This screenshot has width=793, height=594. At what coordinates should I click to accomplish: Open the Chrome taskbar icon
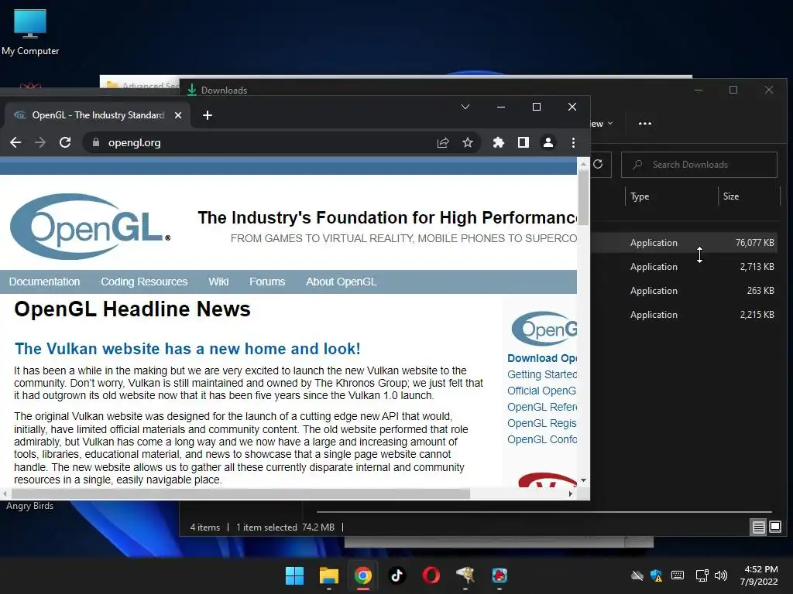tap(362, 575)
